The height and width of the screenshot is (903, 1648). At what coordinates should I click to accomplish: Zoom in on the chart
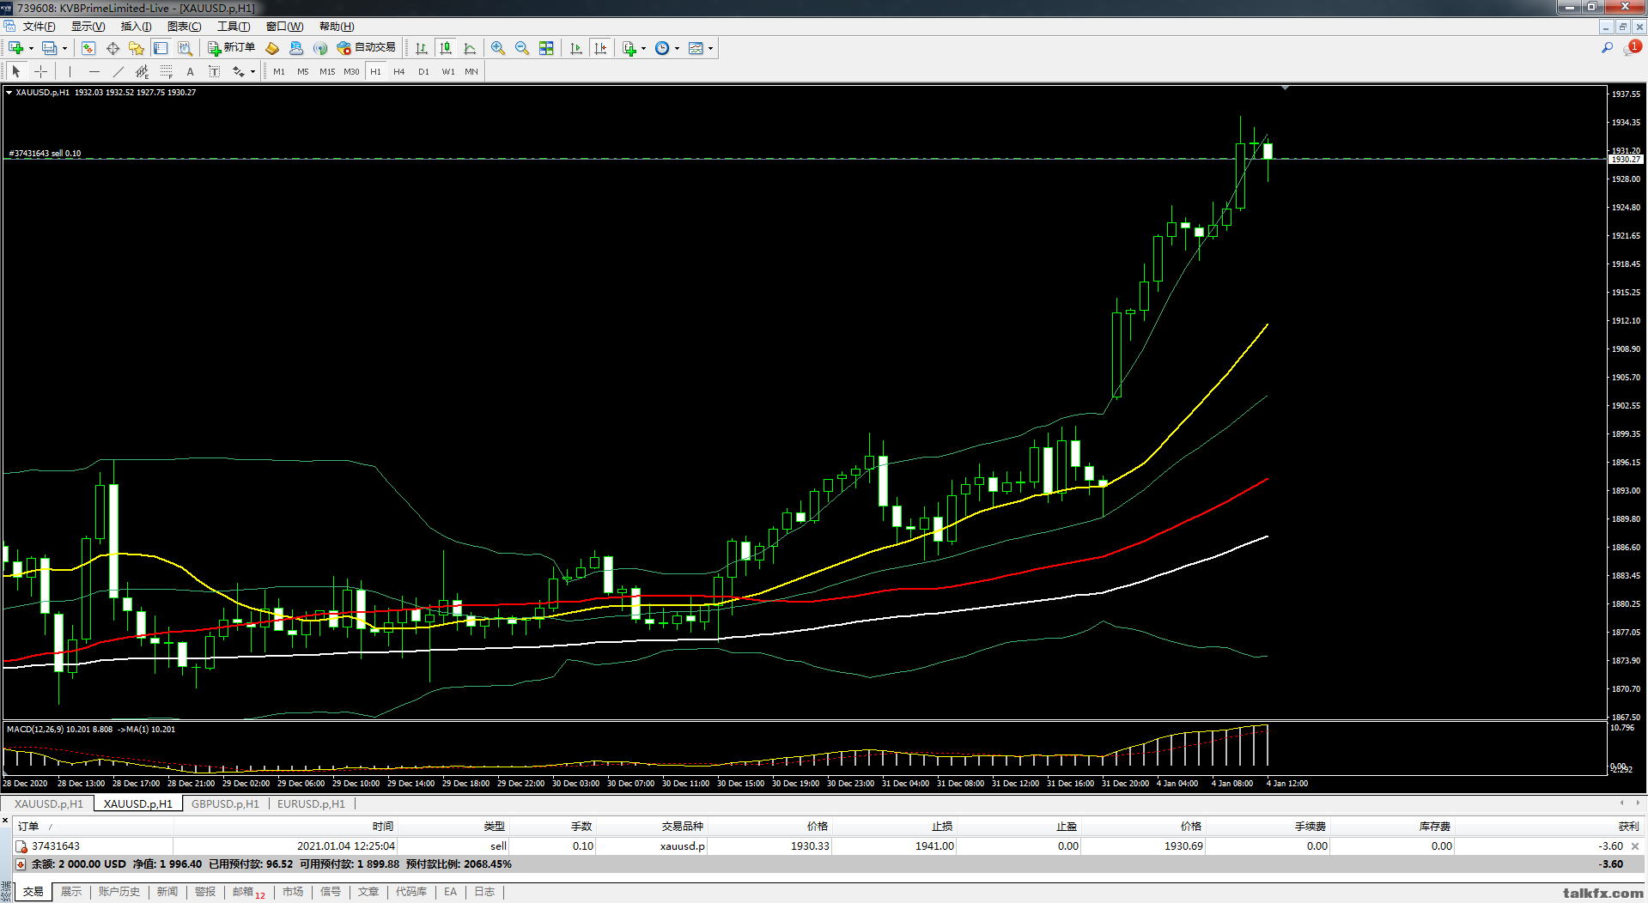click(x=497, y=48)
